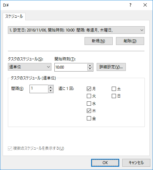Check the 日 (Sunday) checkbox

pos(114,96)
